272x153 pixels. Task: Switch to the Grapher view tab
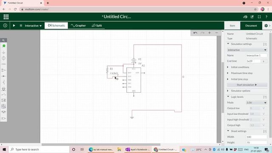(78, 25)
